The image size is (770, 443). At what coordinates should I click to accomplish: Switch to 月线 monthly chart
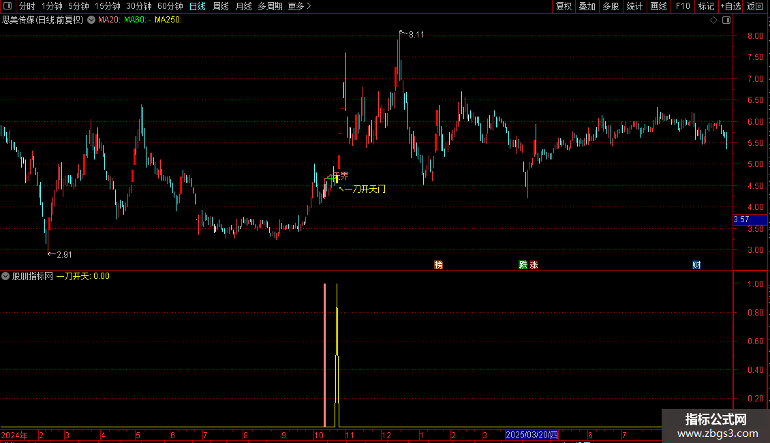pyautogui.click(x=243, y=6)
